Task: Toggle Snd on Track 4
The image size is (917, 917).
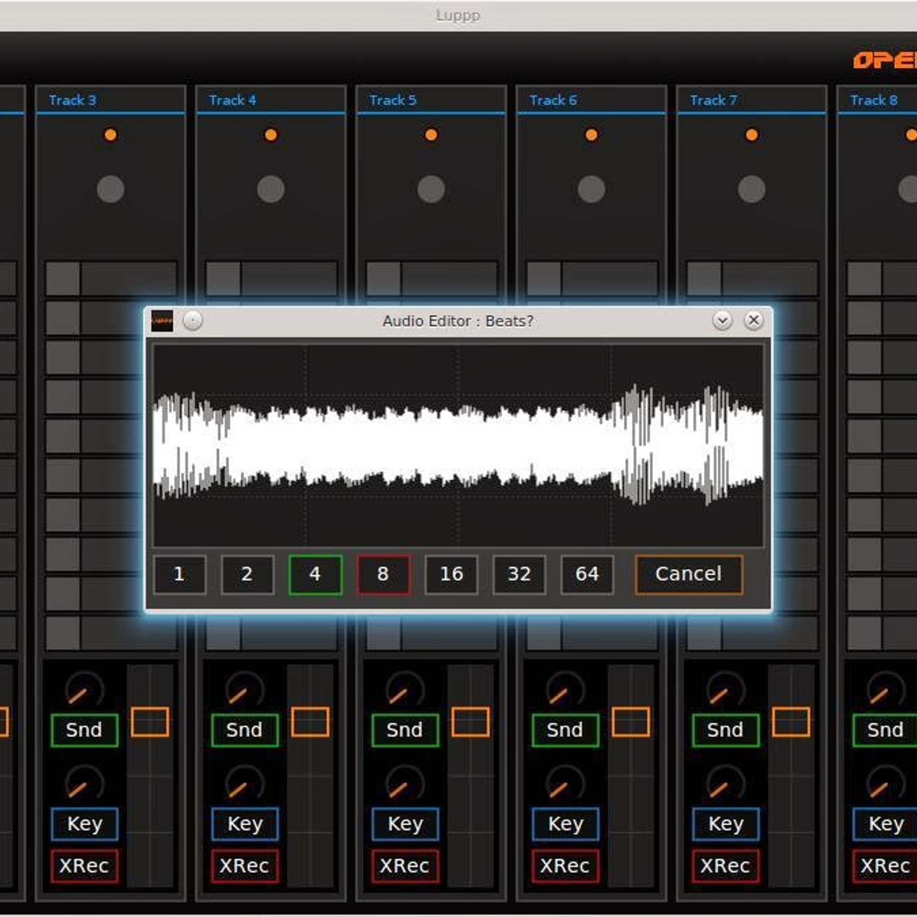Action: [x=245, y=730]
